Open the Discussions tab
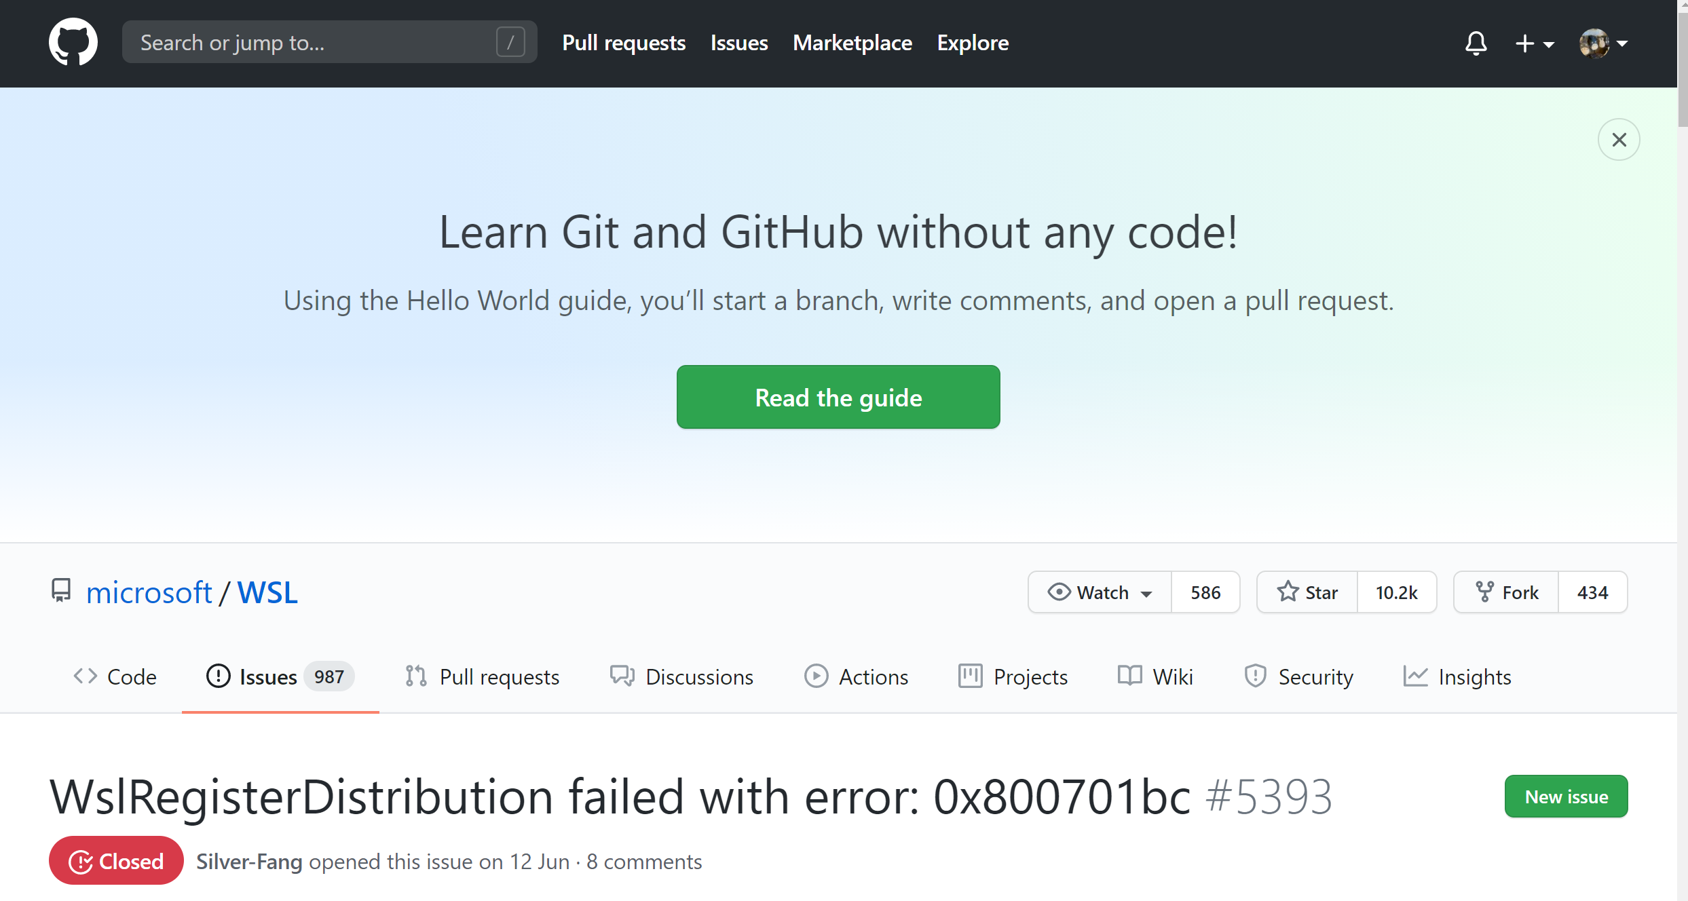 pos(681,676)
